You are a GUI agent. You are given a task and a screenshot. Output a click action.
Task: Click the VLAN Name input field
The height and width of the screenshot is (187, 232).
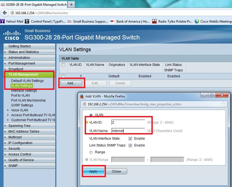(x=128, y=131)
